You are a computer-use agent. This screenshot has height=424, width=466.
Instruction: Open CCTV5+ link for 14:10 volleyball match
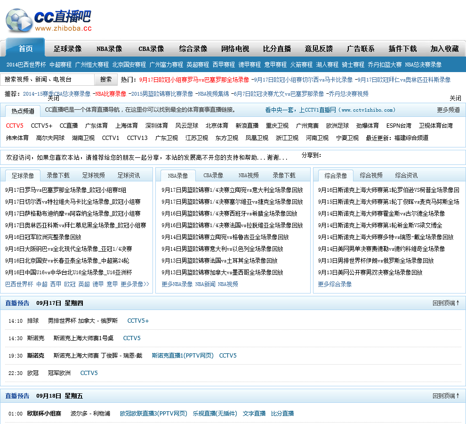point(138,321)
